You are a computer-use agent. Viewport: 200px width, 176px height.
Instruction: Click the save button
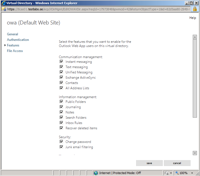(149, 163)
